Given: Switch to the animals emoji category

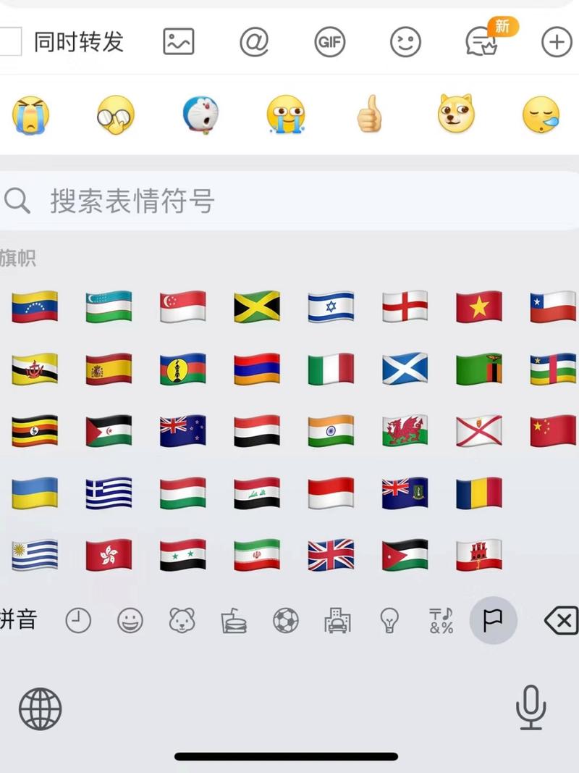Looking at the screenshot, I should coord(182,620).
